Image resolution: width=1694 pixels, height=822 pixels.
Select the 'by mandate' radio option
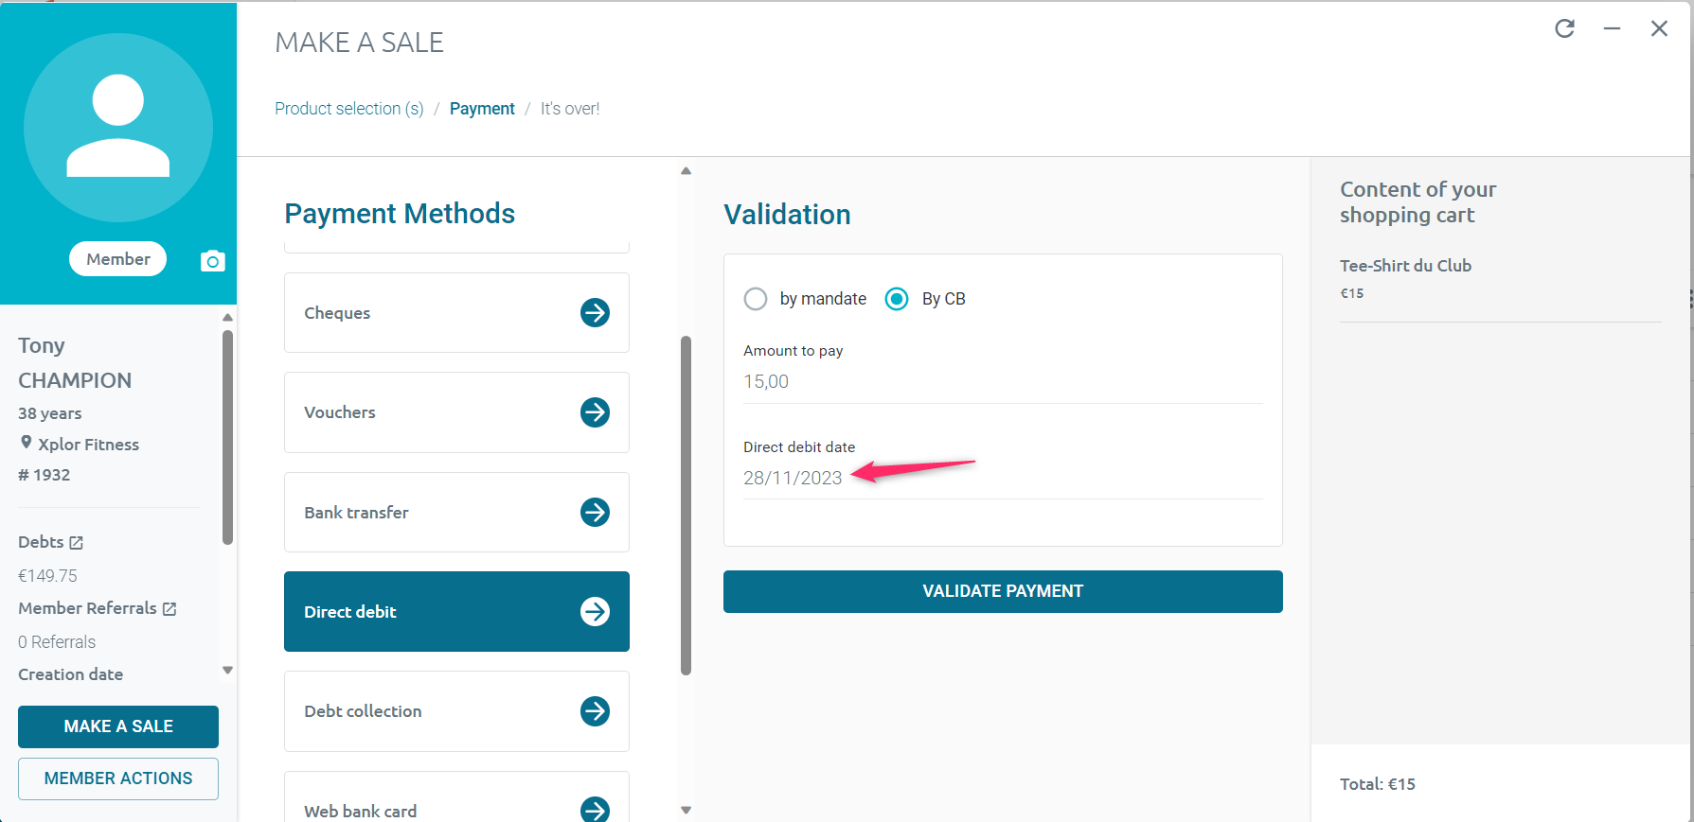(756, 299)
